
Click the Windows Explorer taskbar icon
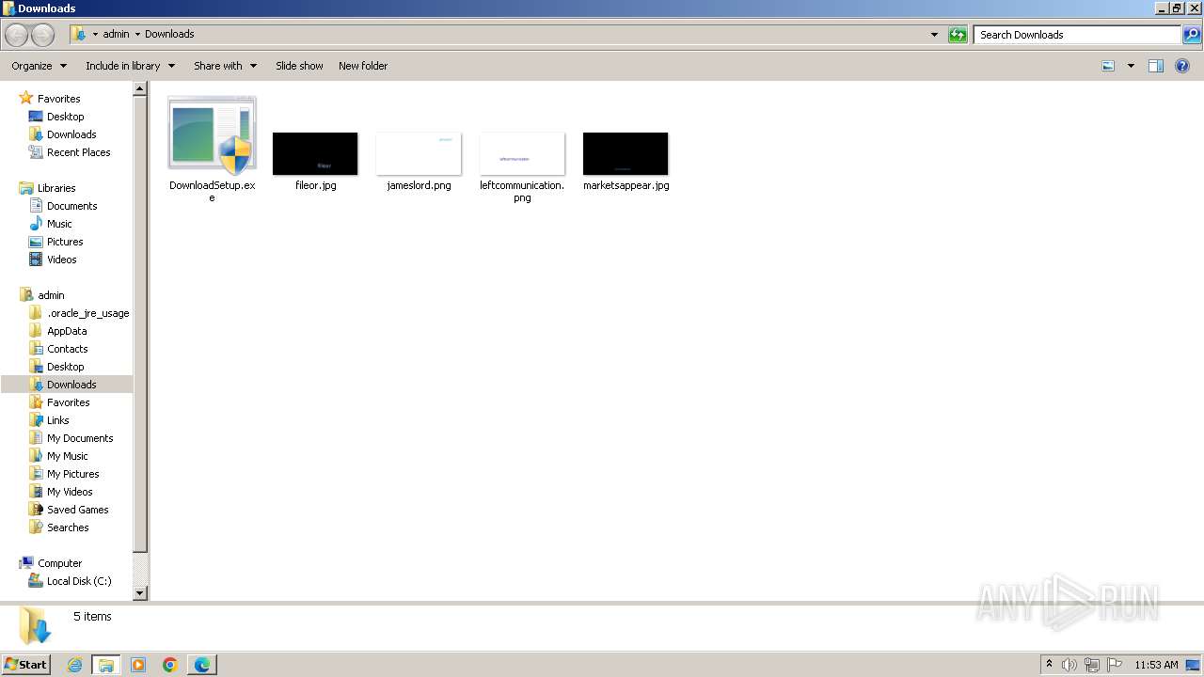point(106,665)
